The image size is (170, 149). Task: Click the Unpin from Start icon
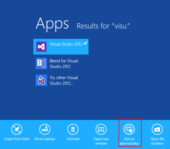pos(17,129)
